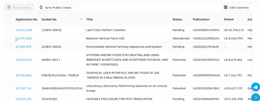Tick the checkbox beside 10/282,861
This screenshot has height=101, width=260.
(9, 75)
